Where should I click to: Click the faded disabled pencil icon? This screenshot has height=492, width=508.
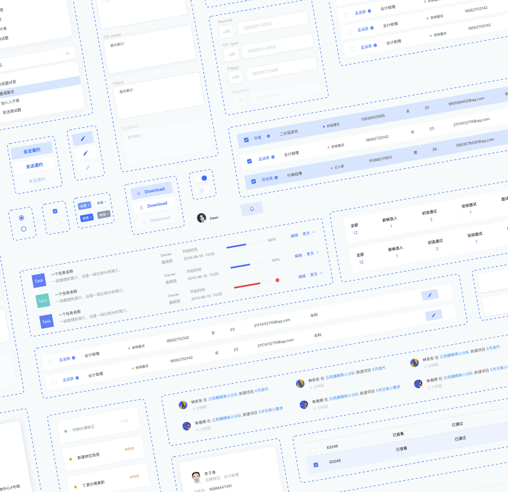pyautogui.click(x=88, y=168)
